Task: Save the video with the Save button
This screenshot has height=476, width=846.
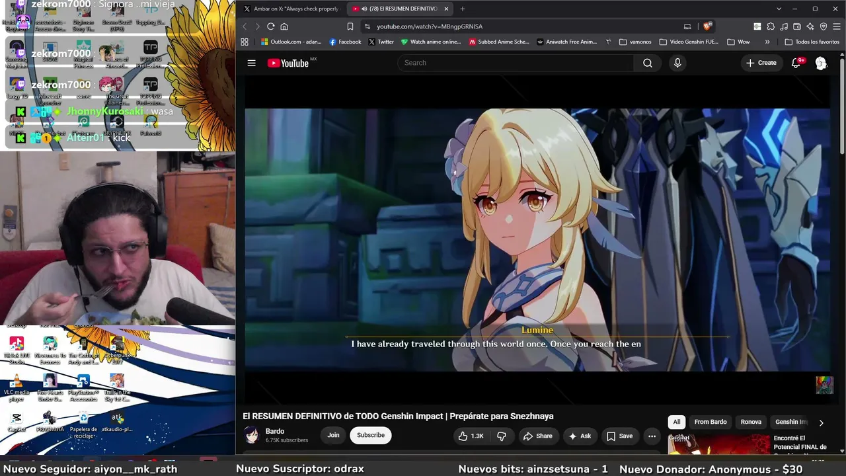Action: tap(620, 436)
